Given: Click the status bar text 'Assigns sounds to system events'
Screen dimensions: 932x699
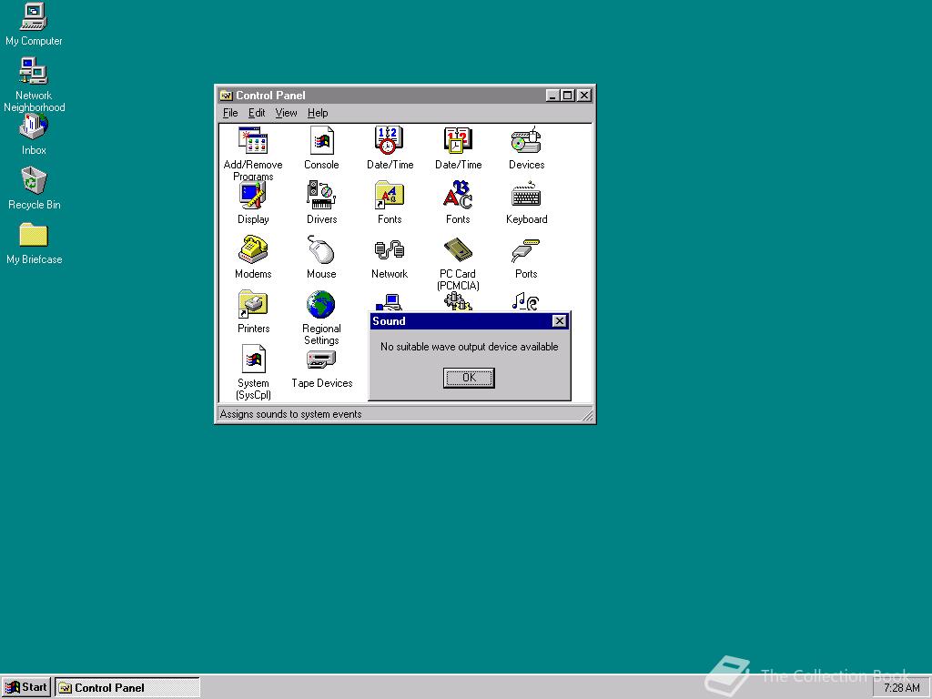Looking at the screenshot, I should (290, 414).
